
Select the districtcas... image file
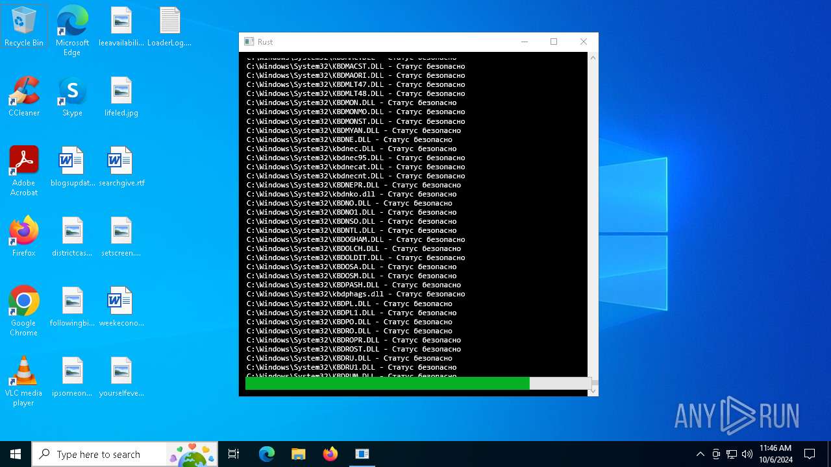pyautogui.click(x=72, y=237)
